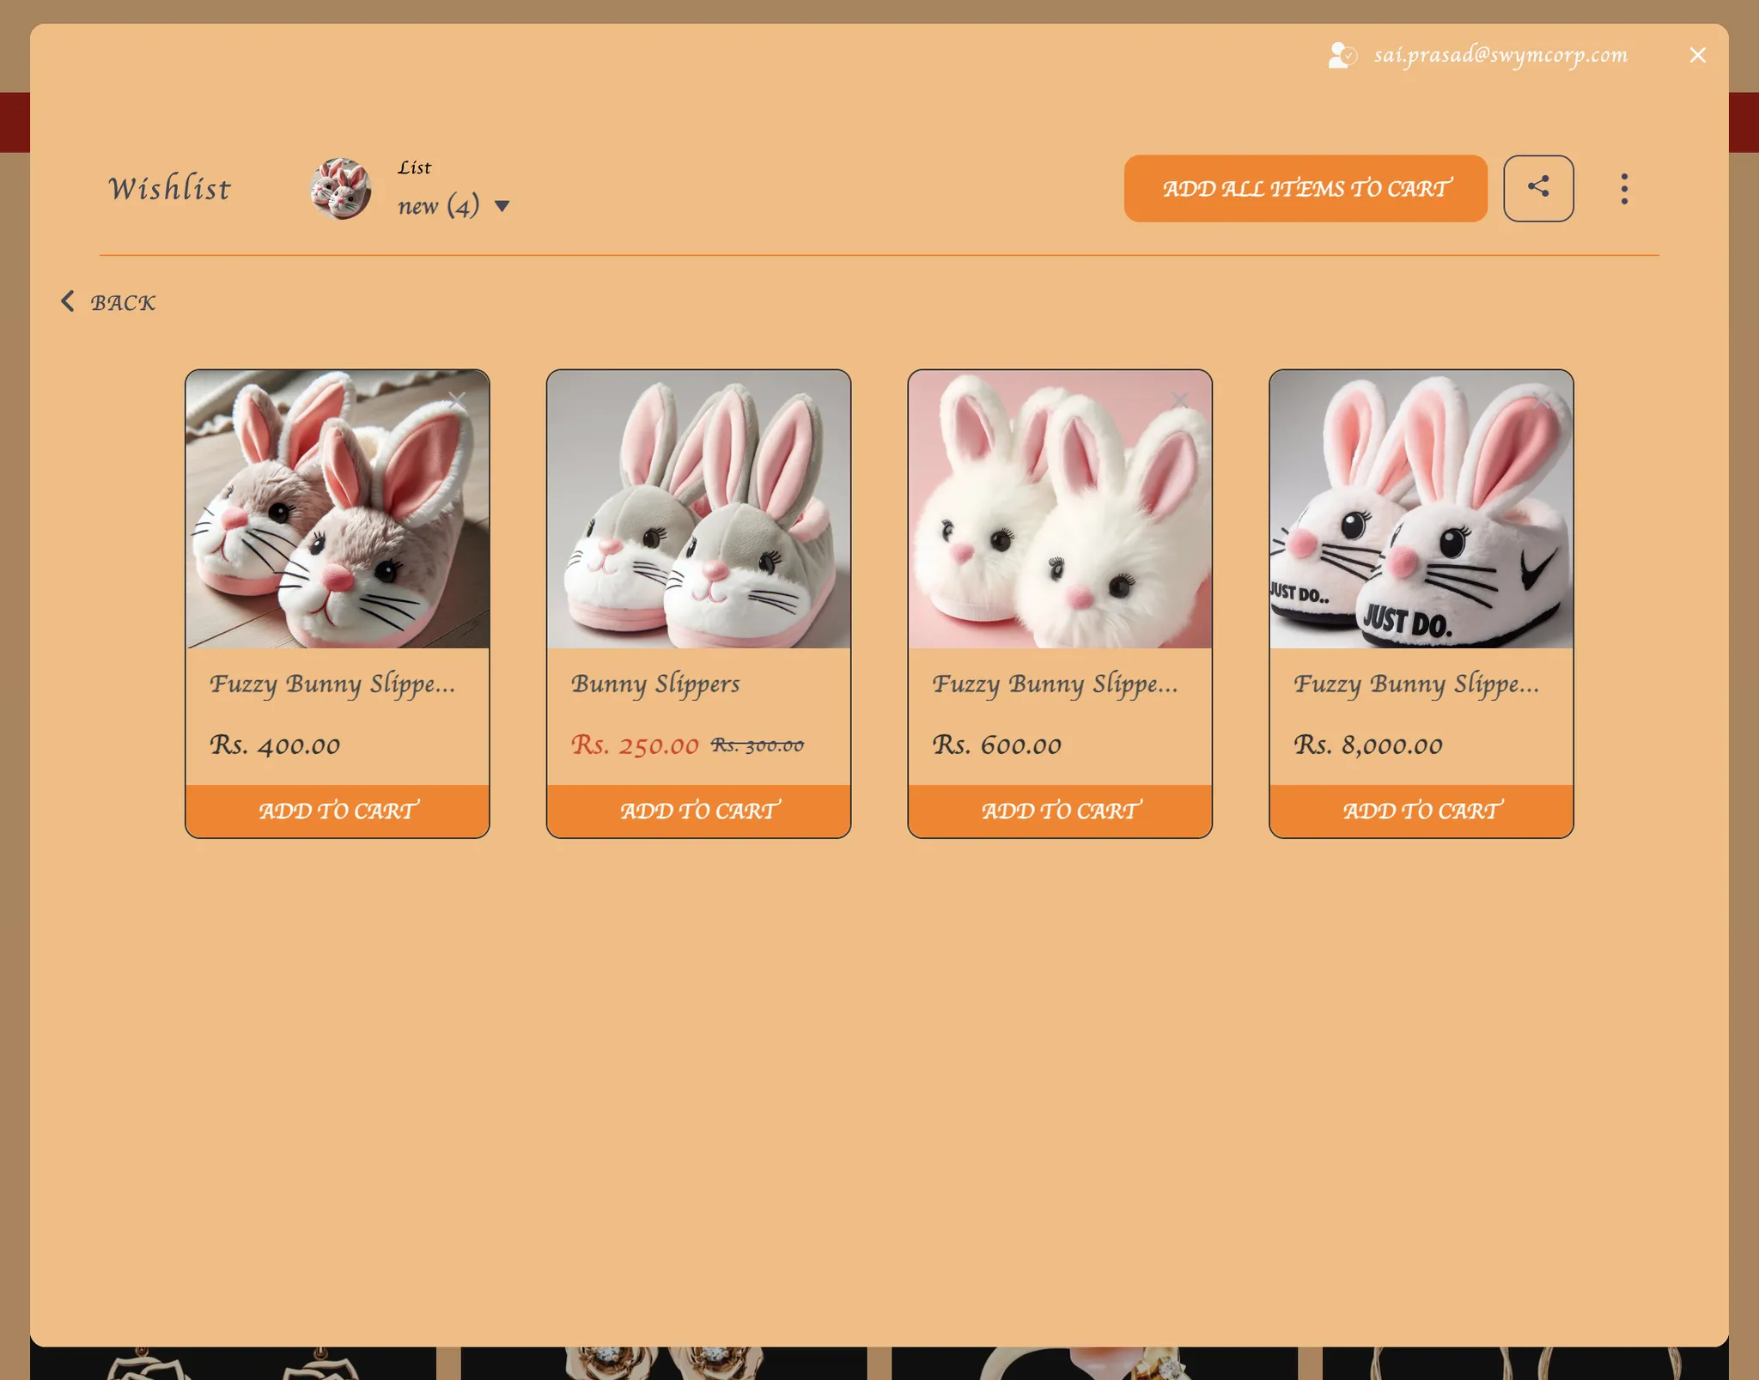Image resolution: width=1759 pixels, height=1380 pixels.
Task: Expand the list dropdown arrow
Action: point(502,206)
